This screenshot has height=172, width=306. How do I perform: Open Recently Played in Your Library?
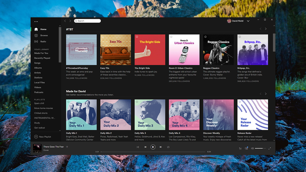[x=42, y=58]
